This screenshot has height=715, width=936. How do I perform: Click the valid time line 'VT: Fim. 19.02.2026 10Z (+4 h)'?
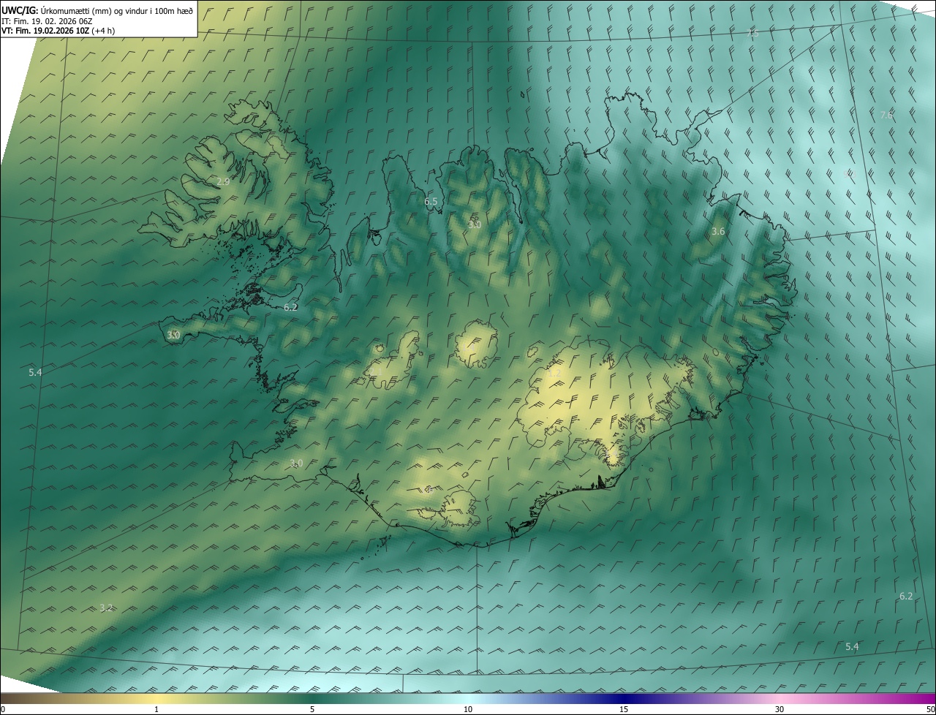pos(58,31)
